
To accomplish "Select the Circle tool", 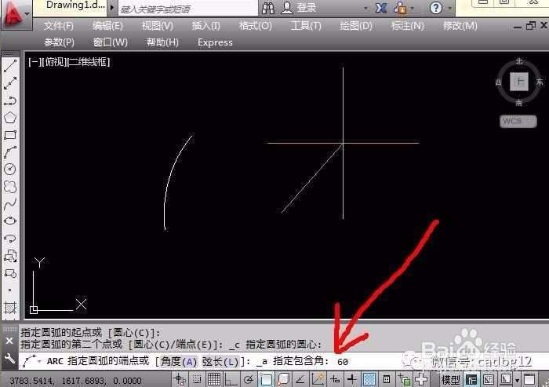I will [x=10, y=170].
